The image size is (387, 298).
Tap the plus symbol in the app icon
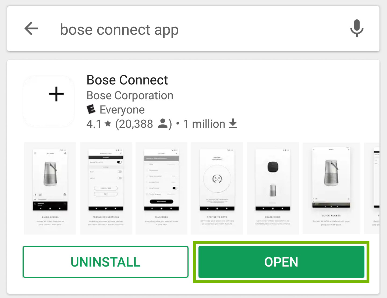click(x=56, y=94)
